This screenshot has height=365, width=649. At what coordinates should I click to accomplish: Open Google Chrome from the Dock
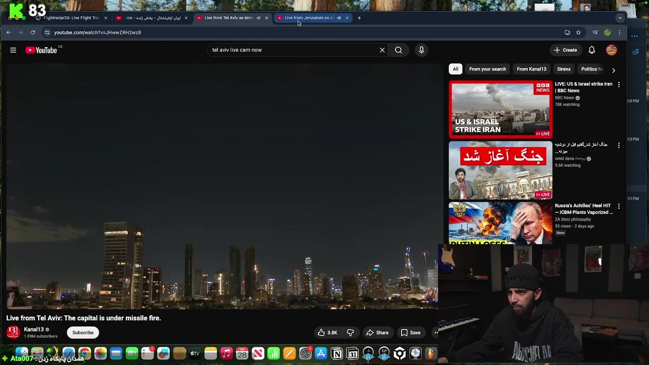[85, 353]
